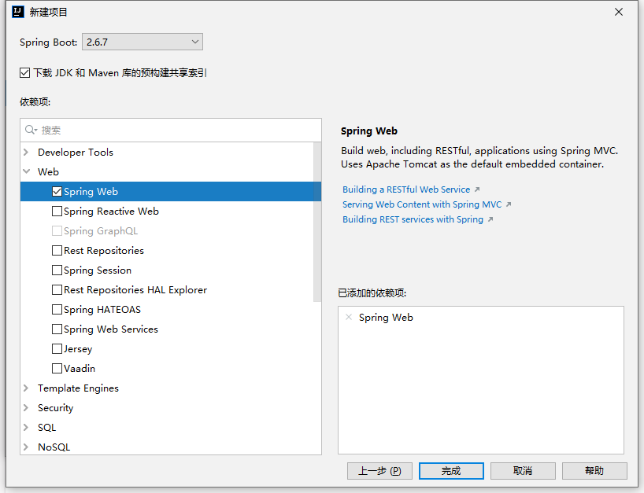The width and height of the screenshot is (644, 493).
Task: Open external link arrow beside Building a RESTful Web Service
Action: click(477, 189)
